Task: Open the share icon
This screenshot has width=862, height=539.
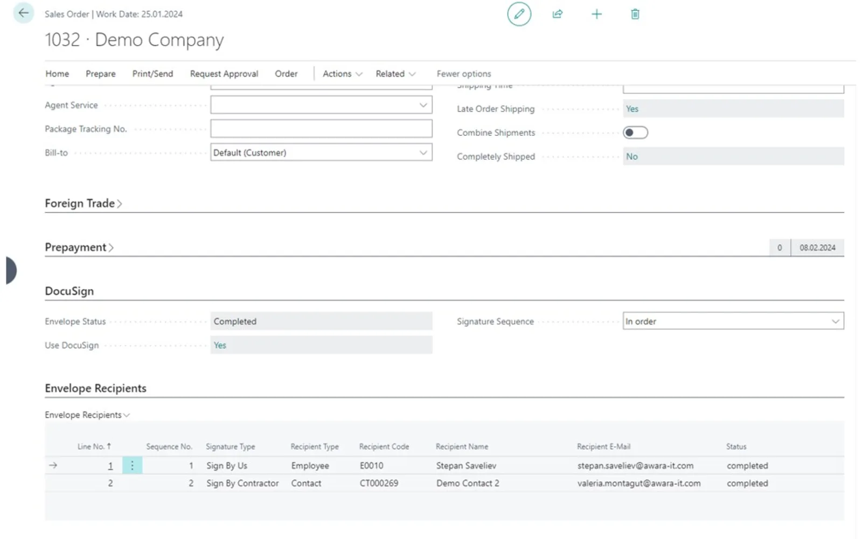Action: click(558, 14)
